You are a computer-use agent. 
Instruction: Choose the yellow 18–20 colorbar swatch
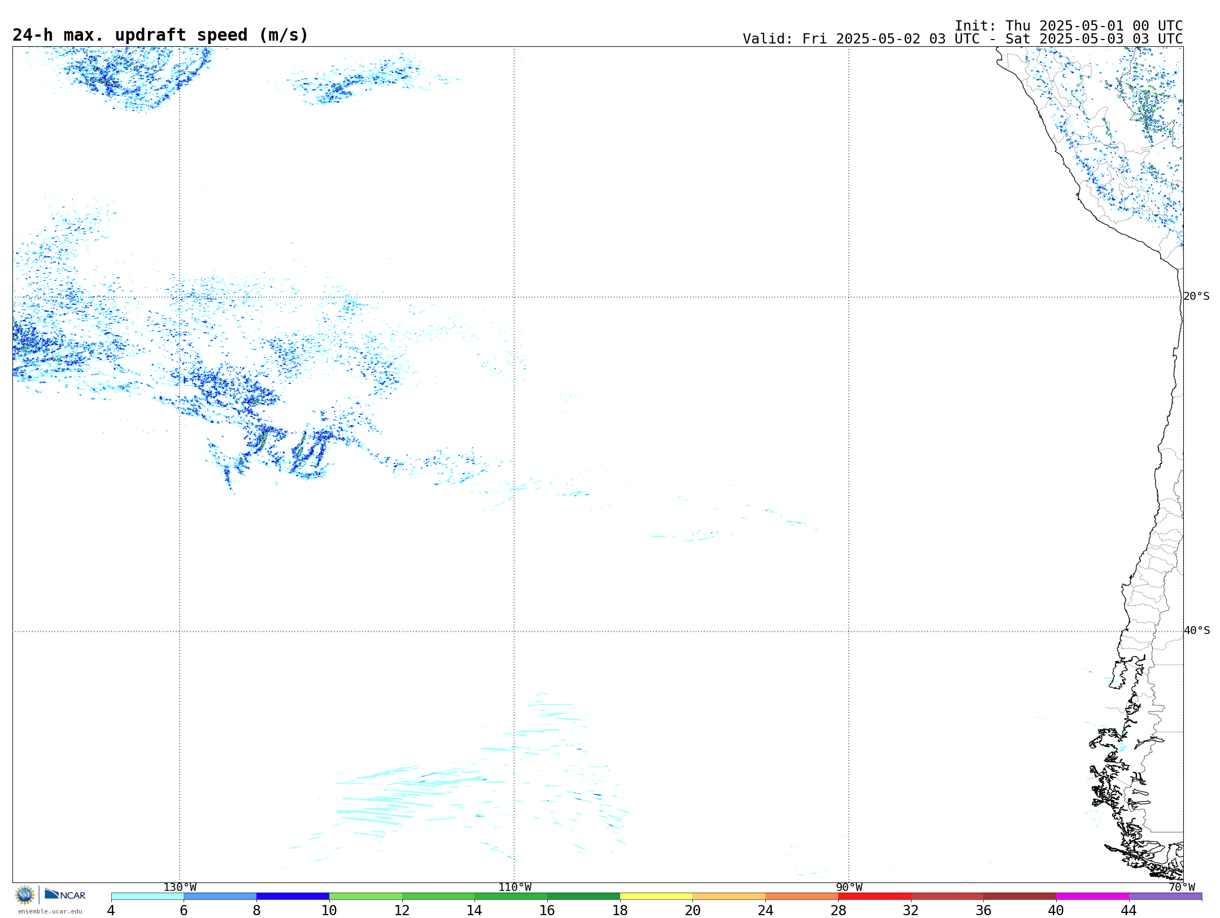point(656,897)
